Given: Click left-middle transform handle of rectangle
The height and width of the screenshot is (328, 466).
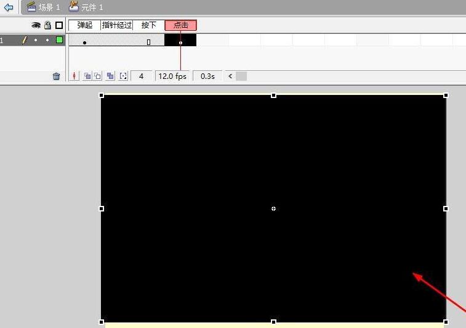Looking at the screenshot, I should (102, 208).
